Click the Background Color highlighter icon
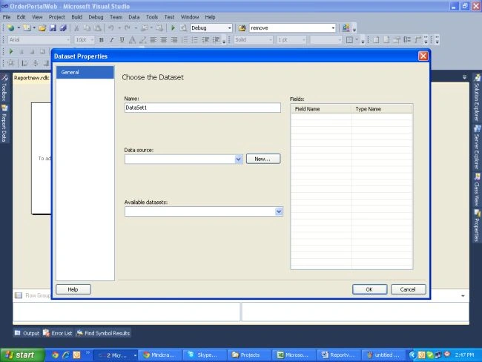482x362 pixels. (x=142, y=39)
